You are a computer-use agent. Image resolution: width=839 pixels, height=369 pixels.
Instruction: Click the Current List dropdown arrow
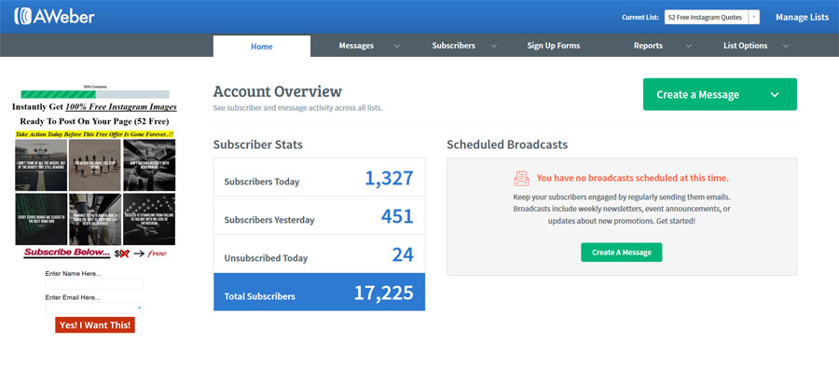[753, 17]
